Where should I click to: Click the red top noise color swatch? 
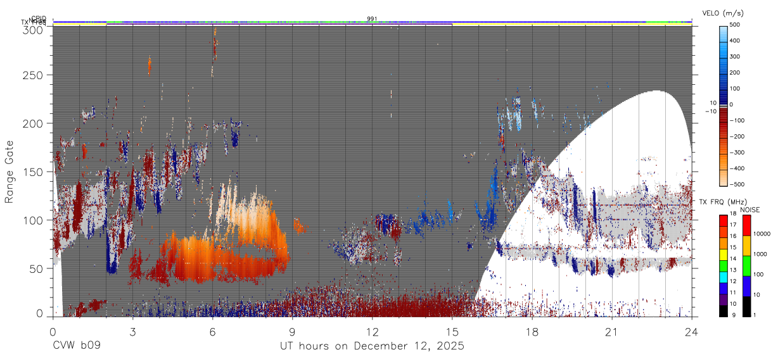coord(746,225)
